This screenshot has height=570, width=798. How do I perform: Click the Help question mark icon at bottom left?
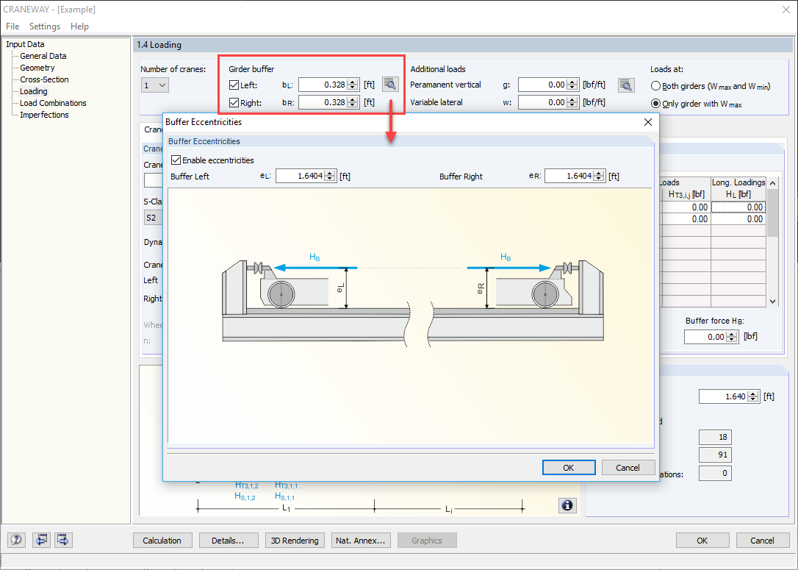[x=15, y=540]
